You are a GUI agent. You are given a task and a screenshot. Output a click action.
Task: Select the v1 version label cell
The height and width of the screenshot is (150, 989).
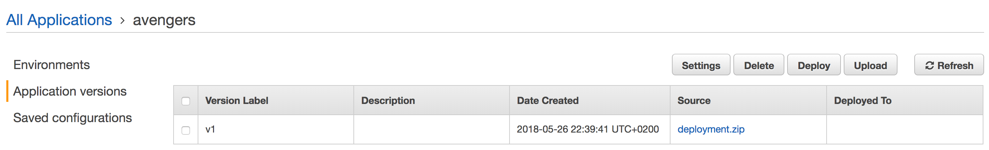pyautogui.click(x=276, y=130)
